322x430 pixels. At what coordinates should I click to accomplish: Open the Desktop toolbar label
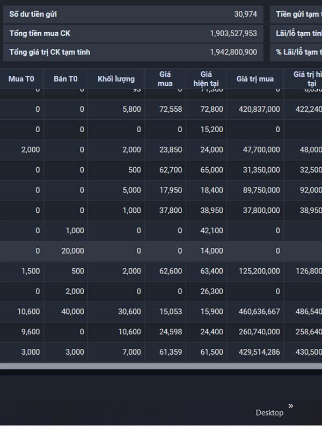269,413
